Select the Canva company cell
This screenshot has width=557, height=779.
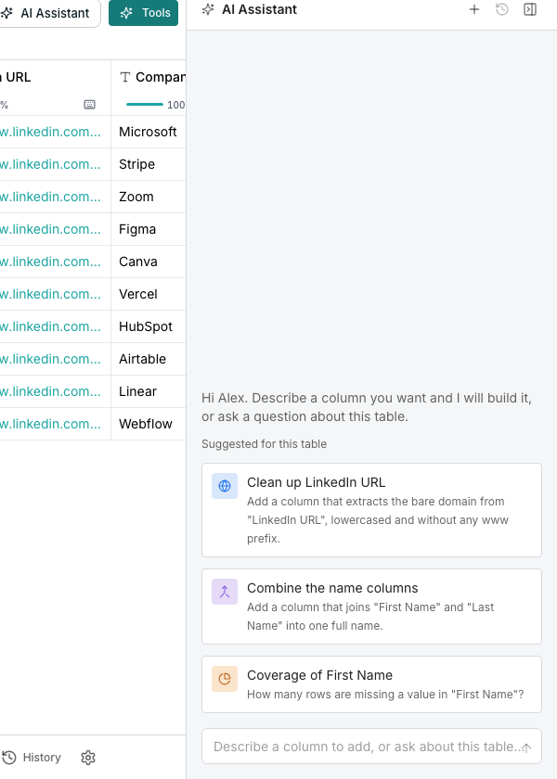pos(149,262)
